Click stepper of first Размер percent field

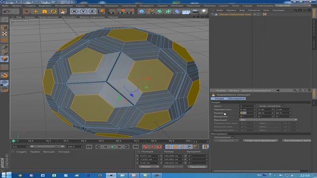pos(255,113)
